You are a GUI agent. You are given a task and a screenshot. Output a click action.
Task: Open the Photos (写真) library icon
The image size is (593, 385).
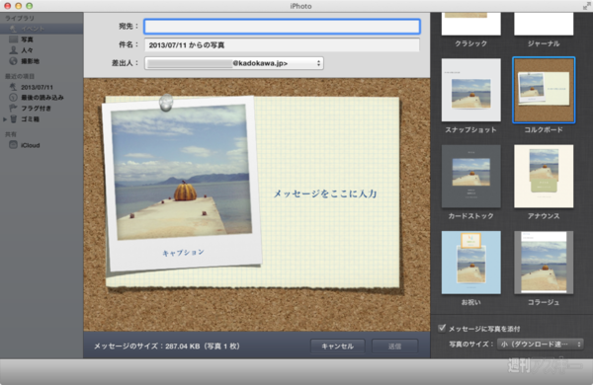coord(13,39)
